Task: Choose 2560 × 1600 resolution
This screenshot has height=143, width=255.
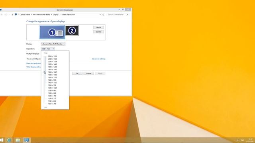Action: (52, 59)
